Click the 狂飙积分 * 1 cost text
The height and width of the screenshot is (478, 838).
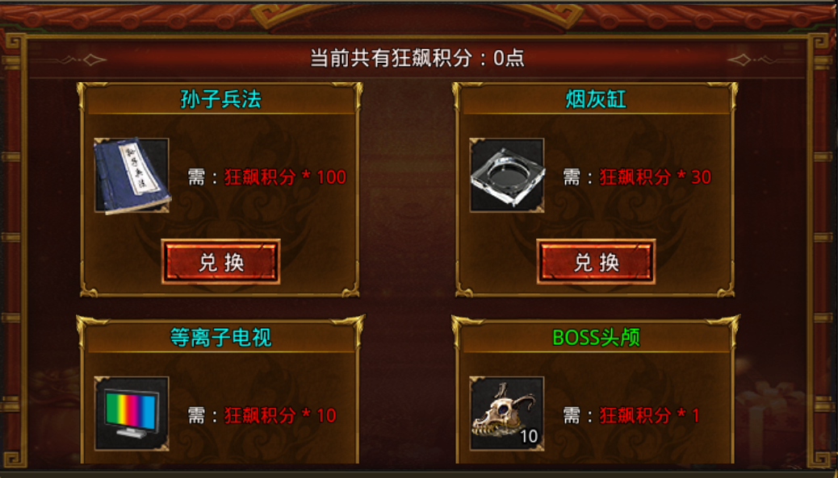pos(650,416)
